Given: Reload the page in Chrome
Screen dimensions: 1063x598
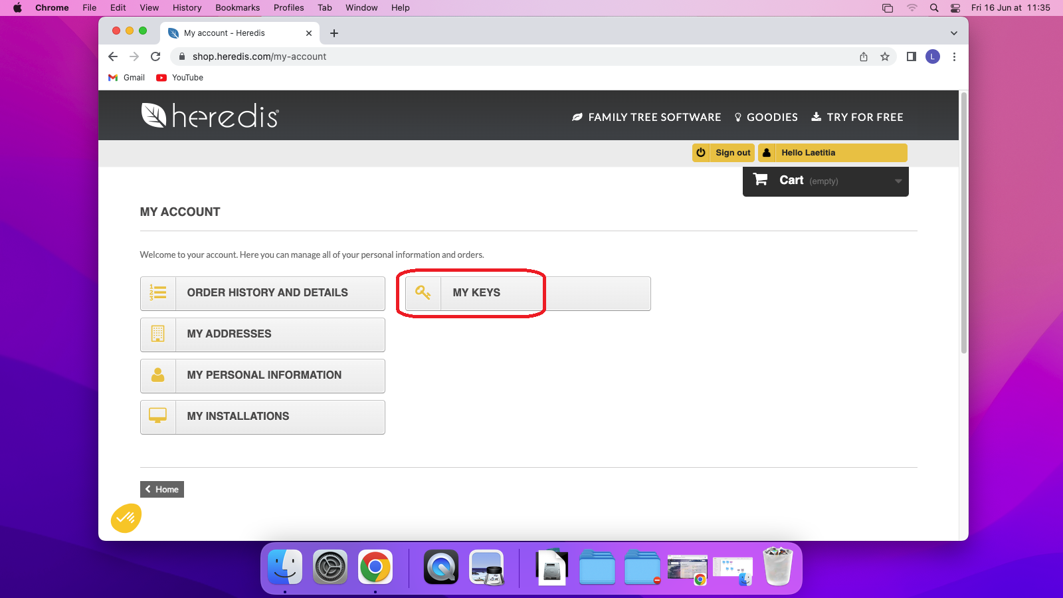Looking at the screenshot, I should (155, 56).
